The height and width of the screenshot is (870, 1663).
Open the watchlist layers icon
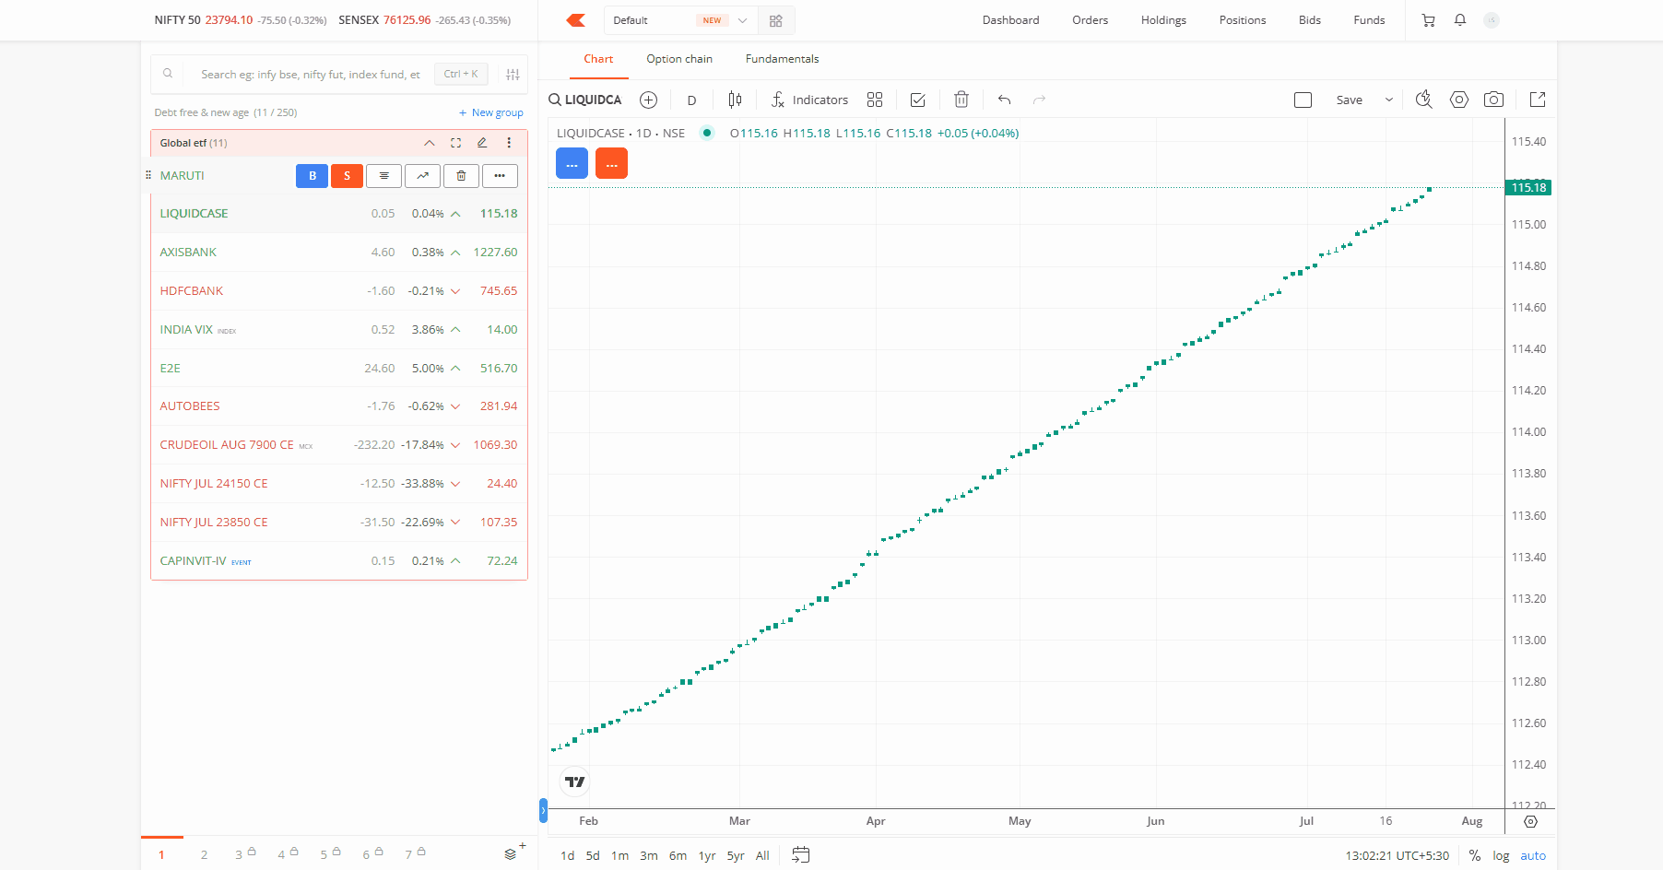coord(511,854)
